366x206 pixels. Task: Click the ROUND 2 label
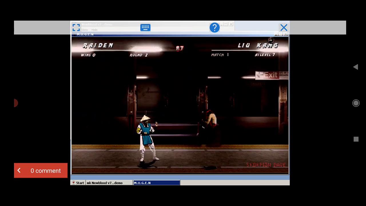coord(139,55)
